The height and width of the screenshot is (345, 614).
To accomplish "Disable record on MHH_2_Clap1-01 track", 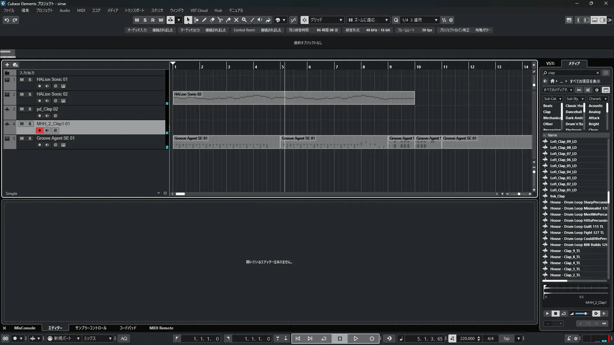I will [39, 130].
